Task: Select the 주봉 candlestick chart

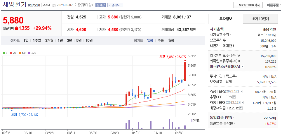Action: click(x=161, y=41)
